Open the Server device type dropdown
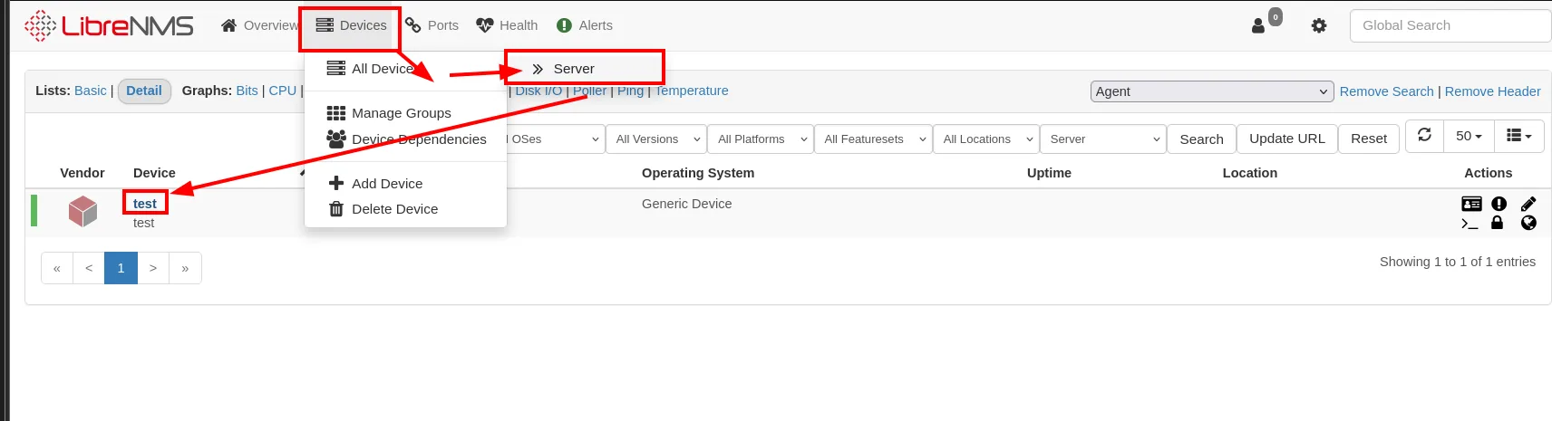 [x=1102, y=139]
